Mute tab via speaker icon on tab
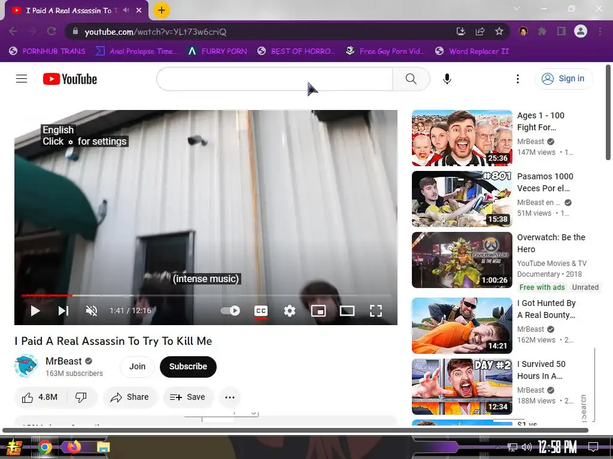 pyautogui.click(x=126, y=10)
